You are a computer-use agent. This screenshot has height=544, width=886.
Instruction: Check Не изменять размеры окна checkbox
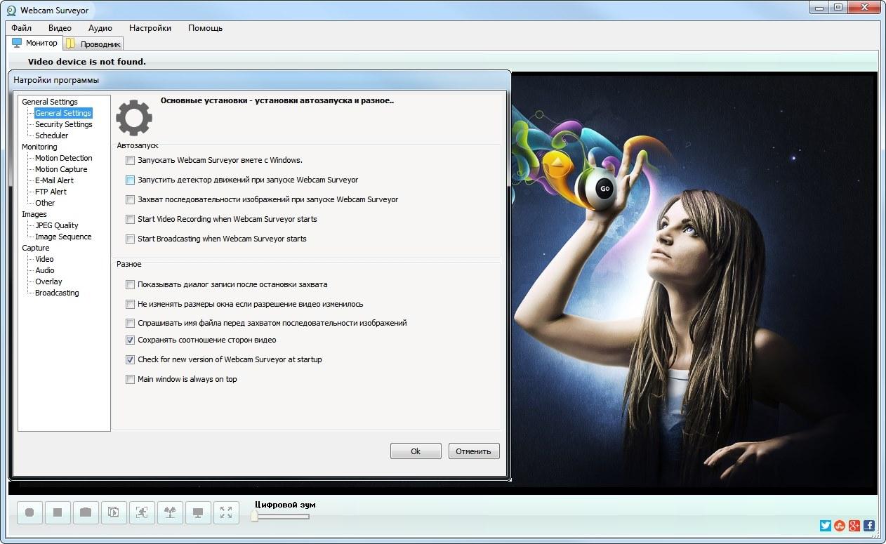tap(130, 304)
